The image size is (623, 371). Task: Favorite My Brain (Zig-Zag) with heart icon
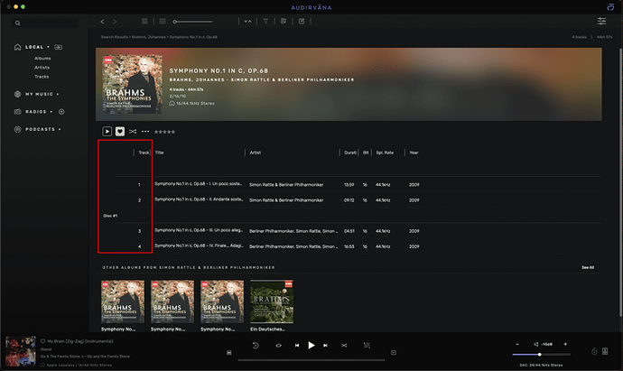(x=43, y=341)
